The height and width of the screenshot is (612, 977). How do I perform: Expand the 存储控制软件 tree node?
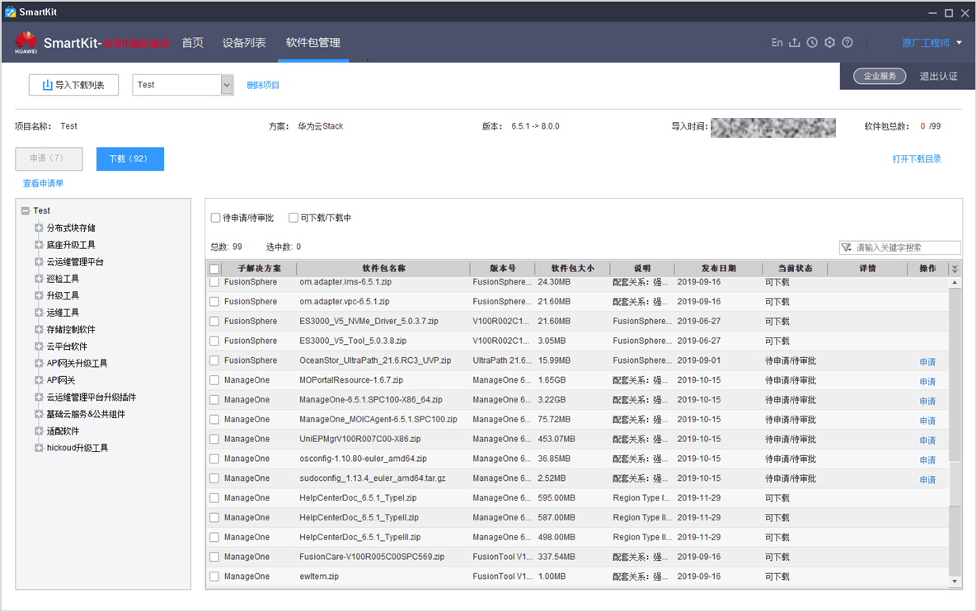tap(39, 329)
